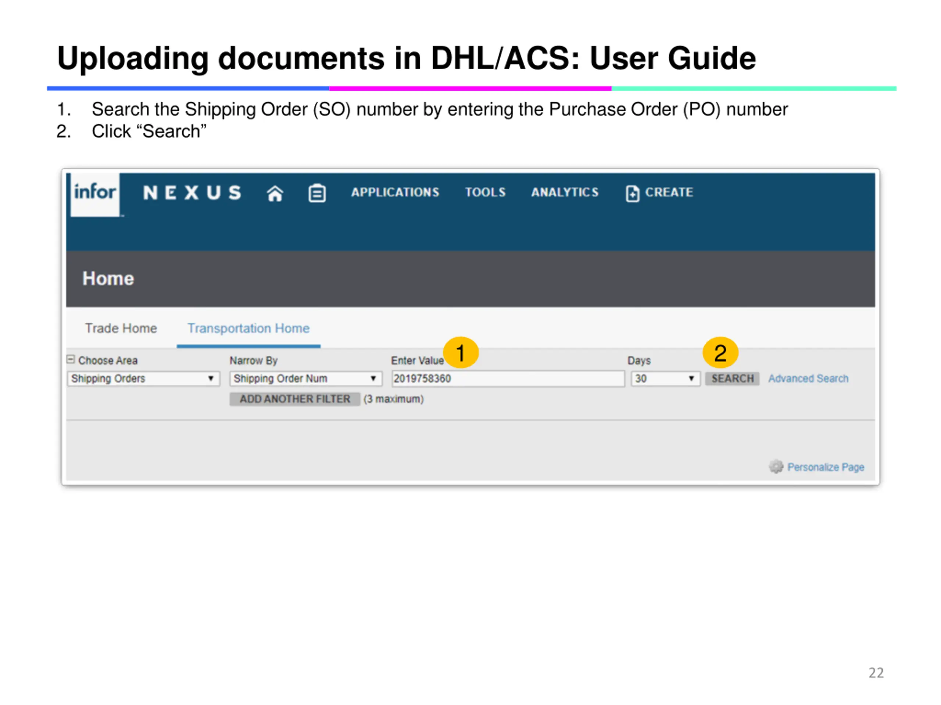Open the Advanced Search link
The image size is (941, 705).
pos(808,378)
